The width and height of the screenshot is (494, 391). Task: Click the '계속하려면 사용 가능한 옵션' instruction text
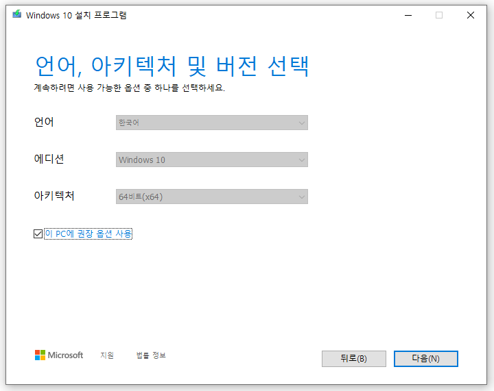click(129, 88)
